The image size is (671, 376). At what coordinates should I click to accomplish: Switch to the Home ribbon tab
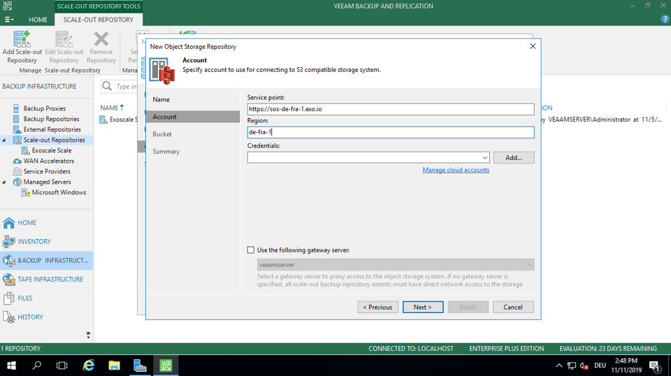[x=38, y=20]
